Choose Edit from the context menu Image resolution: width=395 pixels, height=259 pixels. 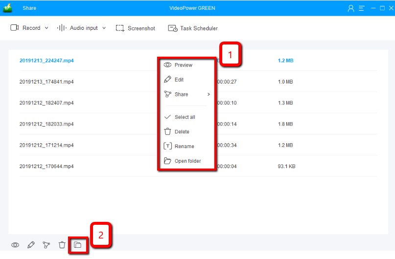tap(179, 80)
